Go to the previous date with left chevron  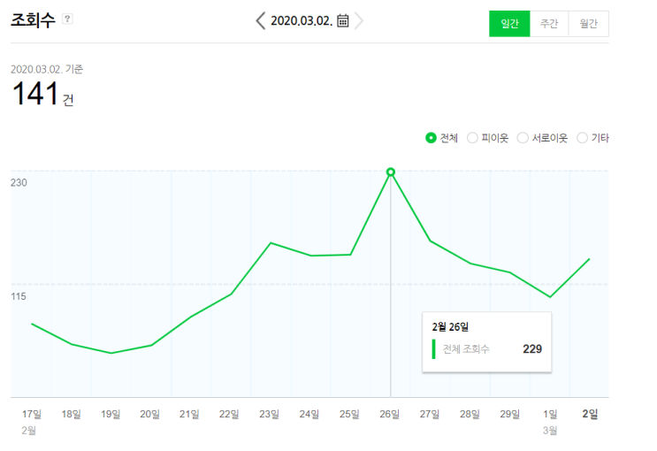[260, 20]
